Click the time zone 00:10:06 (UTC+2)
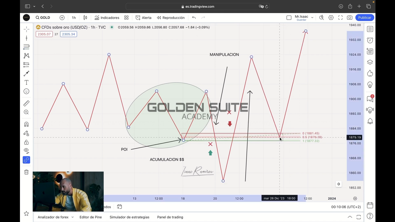395x222 pixels. 346,207
